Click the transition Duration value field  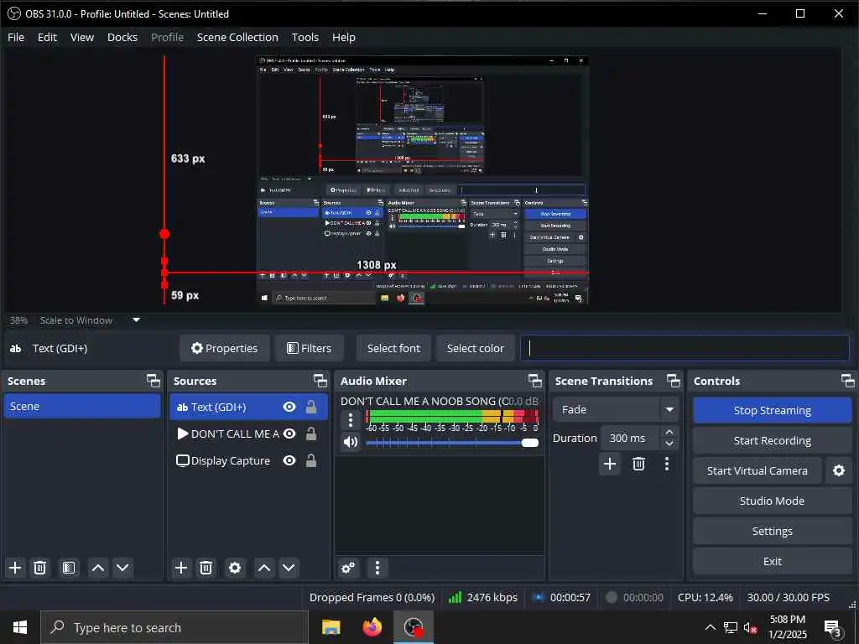click(x=630, y=438)
